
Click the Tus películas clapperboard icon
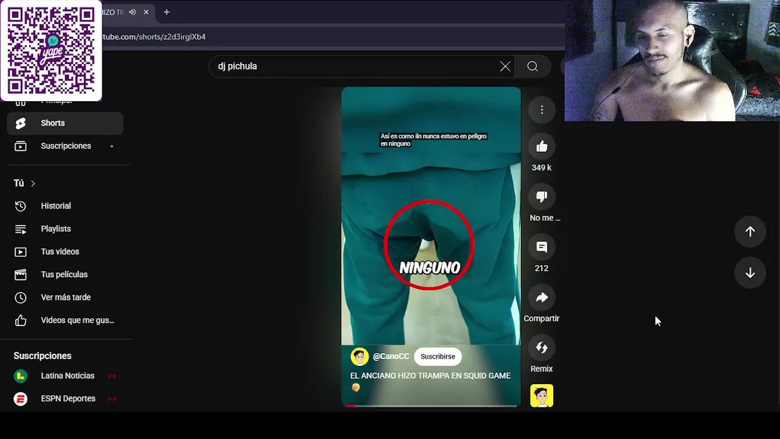[21, 274]
